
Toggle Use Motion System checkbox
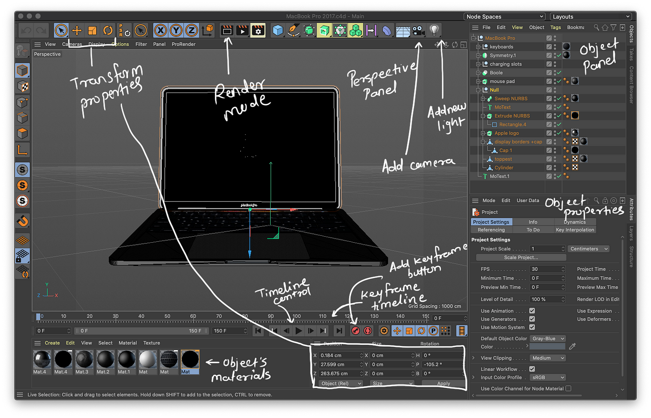[532, 327]
